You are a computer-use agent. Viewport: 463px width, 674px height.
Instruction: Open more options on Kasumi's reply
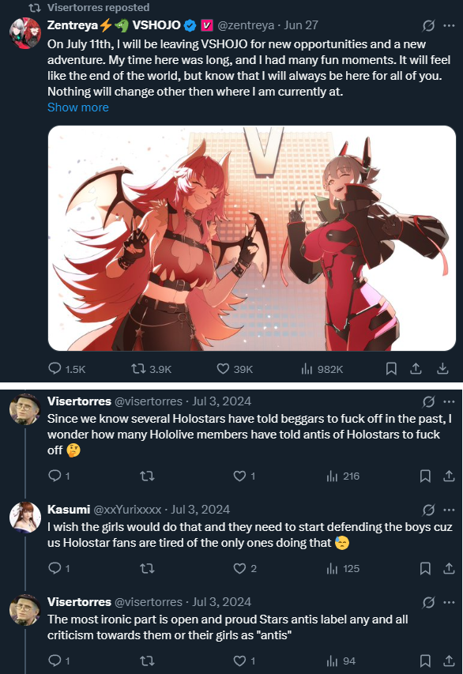[449, 510]
